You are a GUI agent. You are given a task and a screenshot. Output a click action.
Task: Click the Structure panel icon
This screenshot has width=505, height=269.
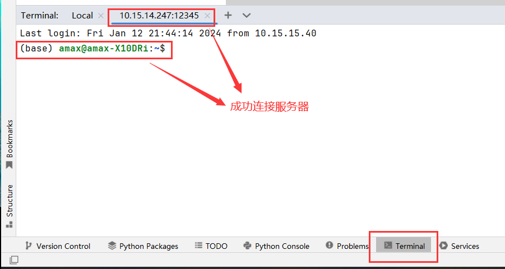(x=9, y=224)
